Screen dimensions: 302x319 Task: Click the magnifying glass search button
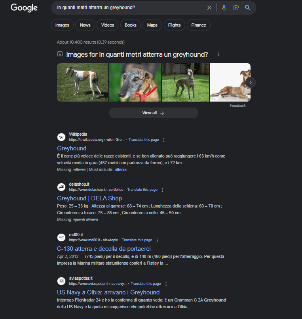point(248,8)
